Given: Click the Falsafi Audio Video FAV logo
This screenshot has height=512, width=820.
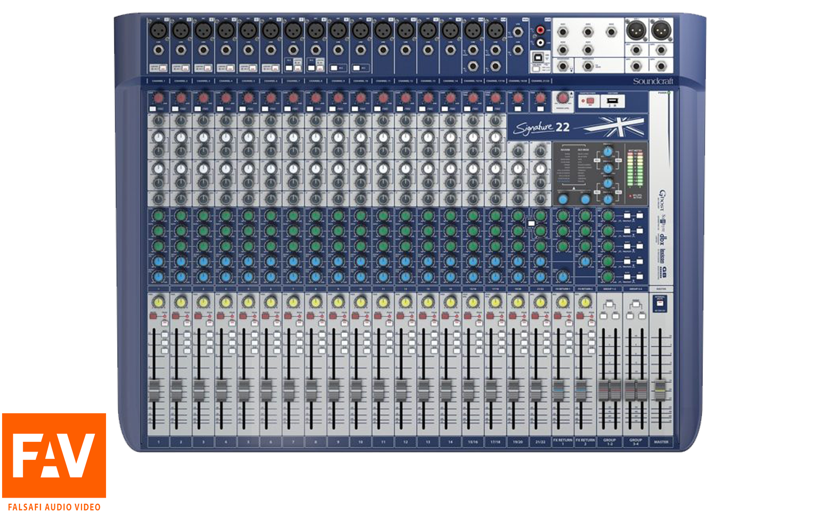Looking at the screenshot, I should (x=54, y=455).
